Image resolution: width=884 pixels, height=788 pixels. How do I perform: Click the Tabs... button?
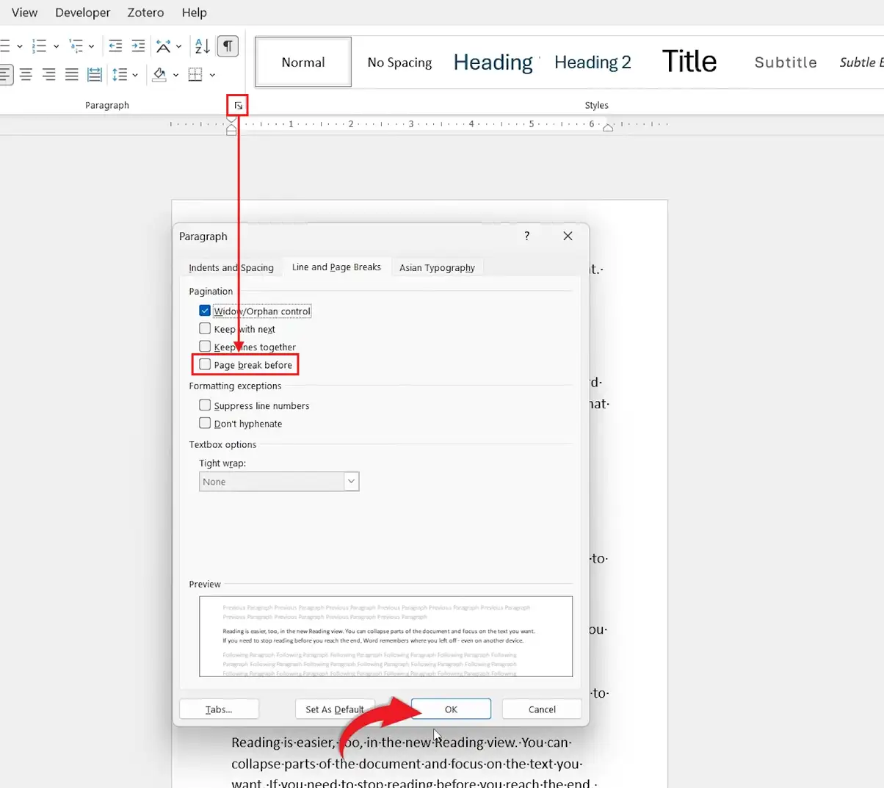(219, 709)
